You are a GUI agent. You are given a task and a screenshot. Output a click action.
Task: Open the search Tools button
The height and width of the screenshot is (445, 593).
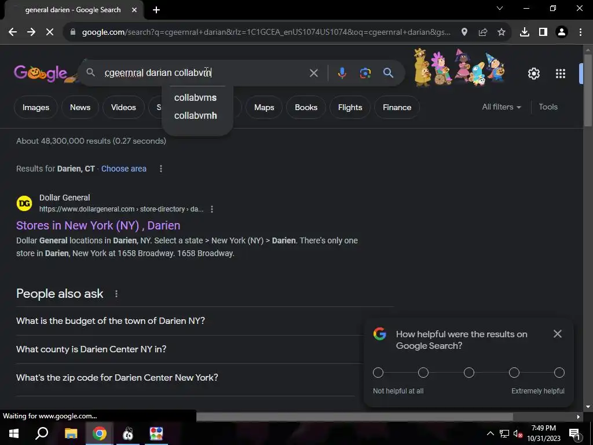click(548, 107)
